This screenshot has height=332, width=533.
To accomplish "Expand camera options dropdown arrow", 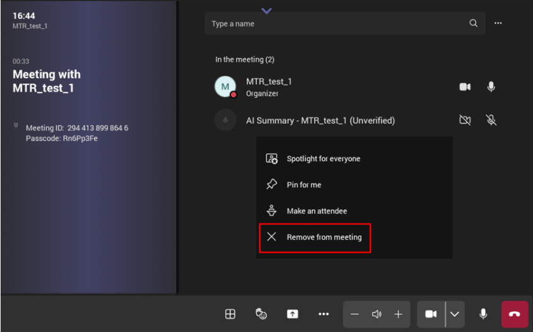I will coord(455,314).
